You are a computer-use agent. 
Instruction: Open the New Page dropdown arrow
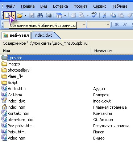(13, 15)
